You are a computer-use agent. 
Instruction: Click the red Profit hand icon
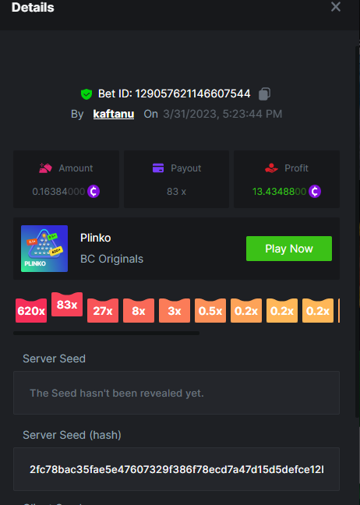point(271,168)
